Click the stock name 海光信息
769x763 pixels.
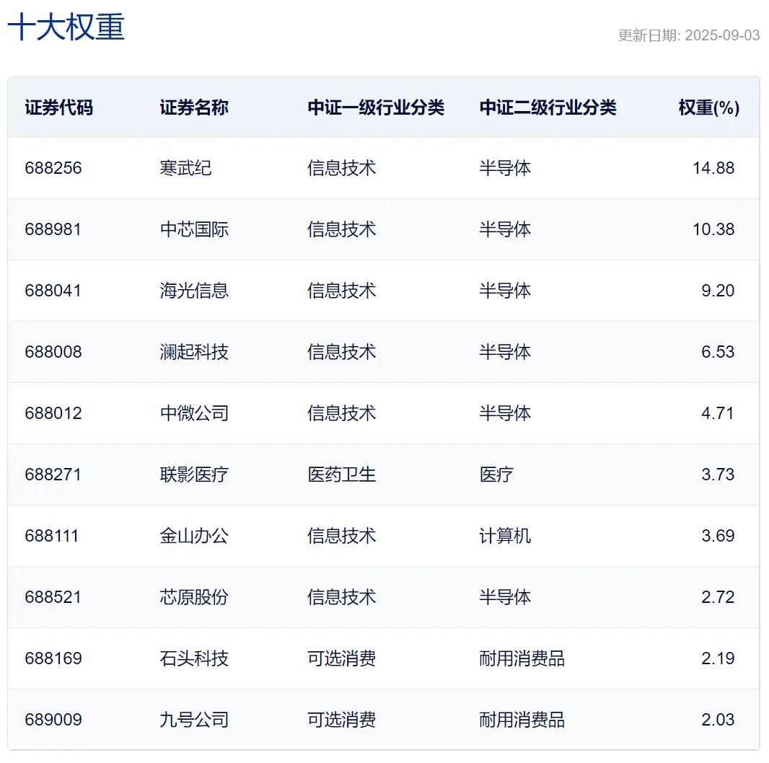pyautogui.click(x=194, y=291)
